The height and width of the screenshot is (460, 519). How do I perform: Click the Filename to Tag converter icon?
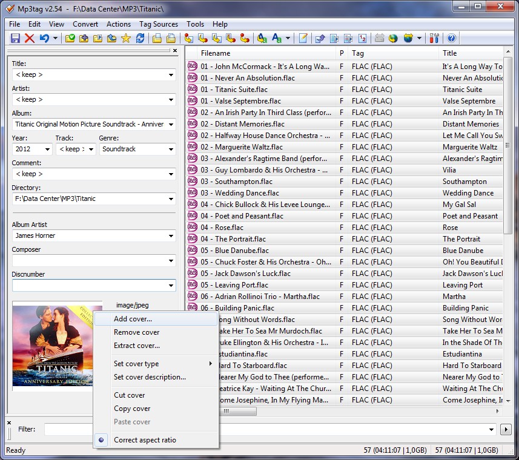202,38
